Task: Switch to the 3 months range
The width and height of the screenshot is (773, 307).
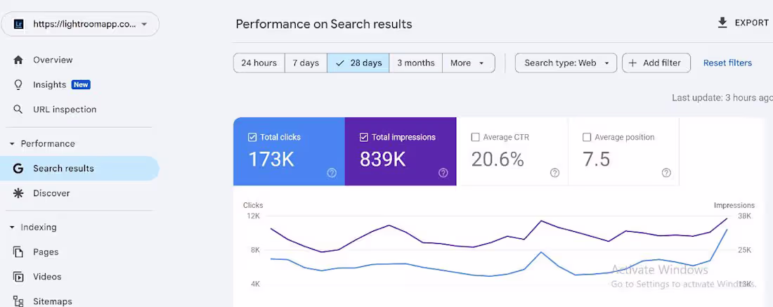Action: (415, 63)
